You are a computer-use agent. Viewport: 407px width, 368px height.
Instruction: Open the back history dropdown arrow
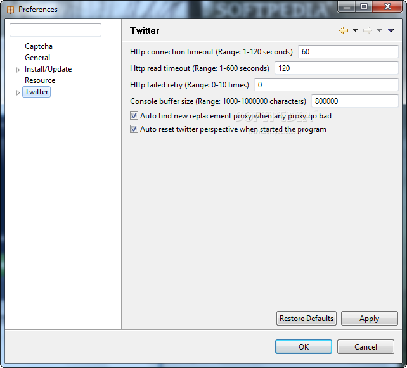[355, 30]
